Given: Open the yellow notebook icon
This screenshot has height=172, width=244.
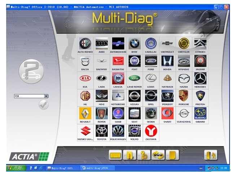Looking at the screenshot, I should (172, 155).
